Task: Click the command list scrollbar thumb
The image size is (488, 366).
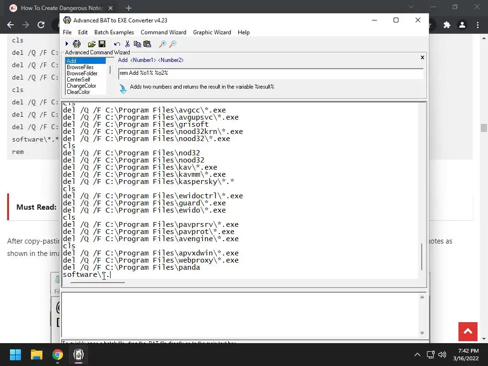Action: click(110, 70)
